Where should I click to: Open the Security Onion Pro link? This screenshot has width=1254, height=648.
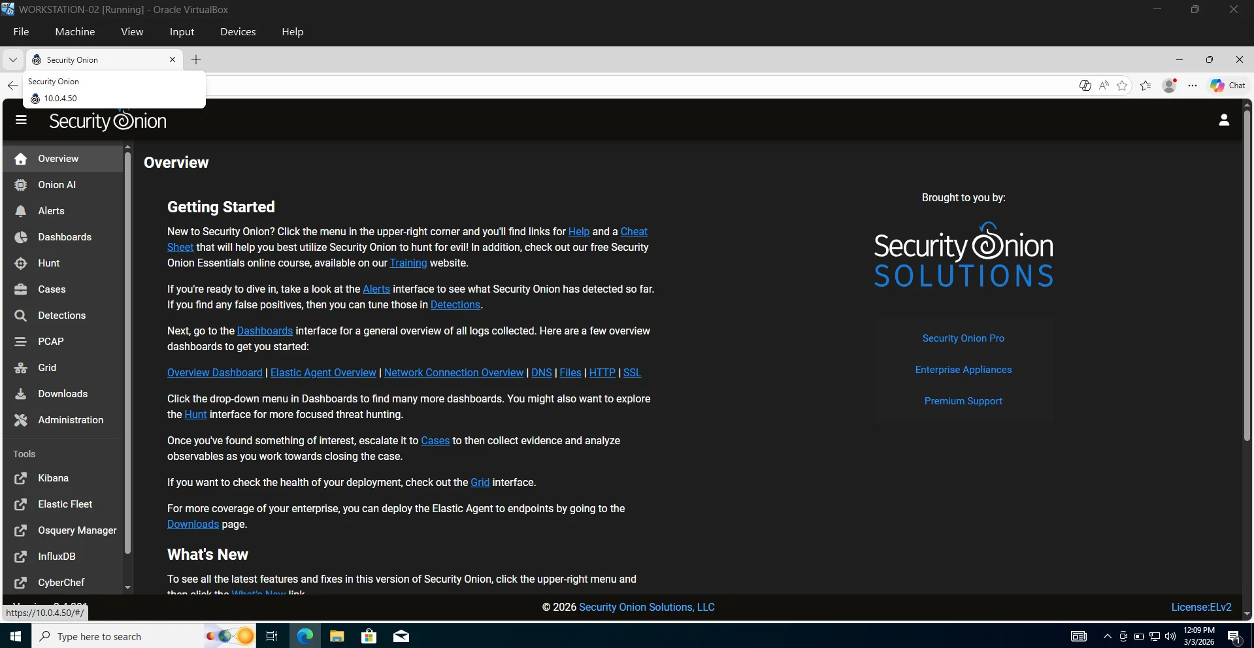pyautogui.click(x=963, y=338)
